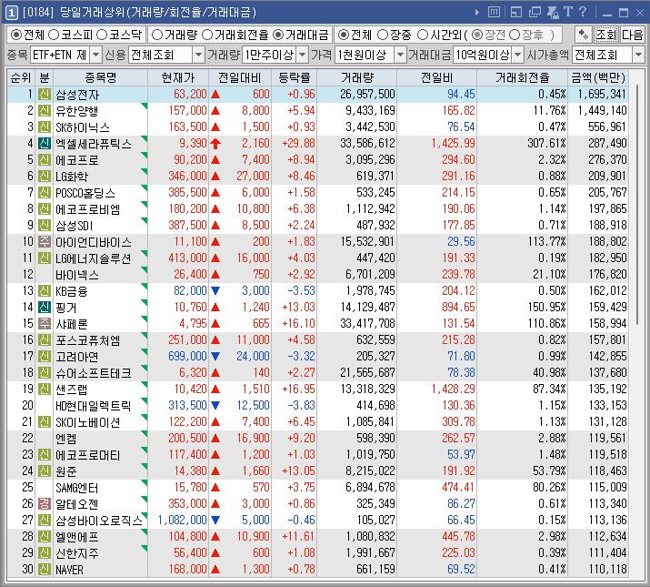
Task: Select the 코스닥 market radio button
Action: point(102,35)
